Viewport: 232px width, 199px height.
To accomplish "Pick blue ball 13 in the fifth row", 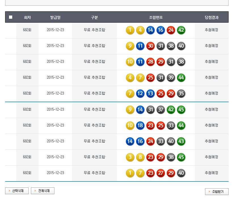I will pyautogui.click(x=151, y=94).
